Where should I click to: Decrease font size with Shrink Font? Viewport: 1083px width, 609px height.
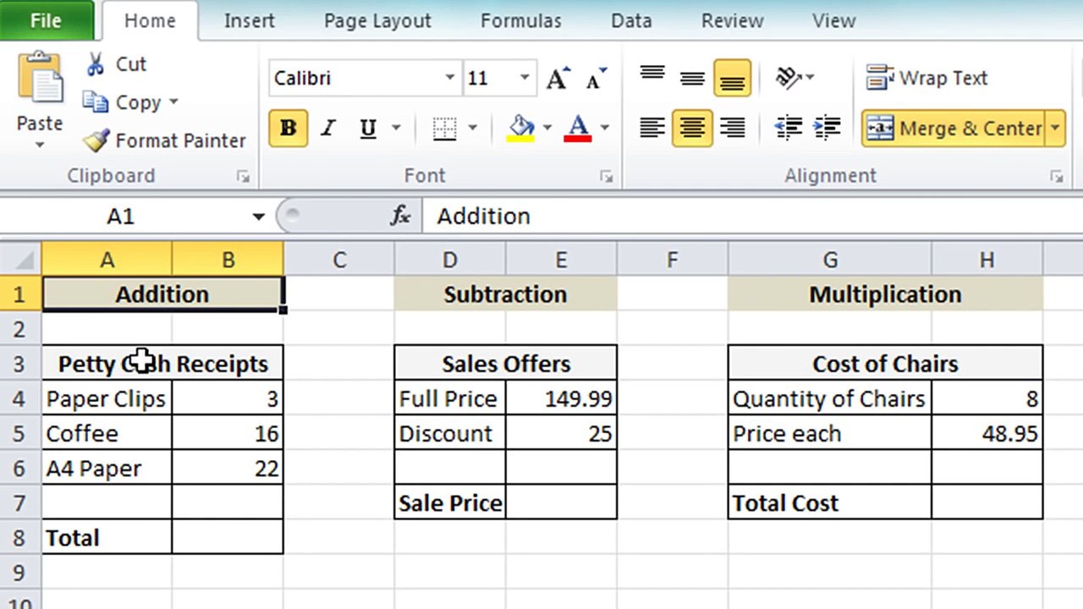tap(596, 79)
